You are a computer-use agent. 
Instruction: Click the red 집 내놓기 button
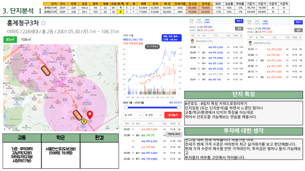click(173, 115)
